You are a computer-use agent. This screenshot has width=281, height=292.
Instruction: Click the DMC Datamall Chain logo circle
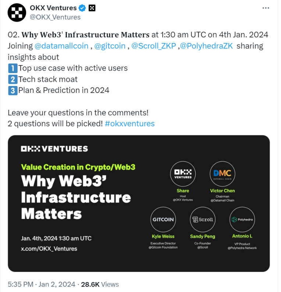(222, 174)
